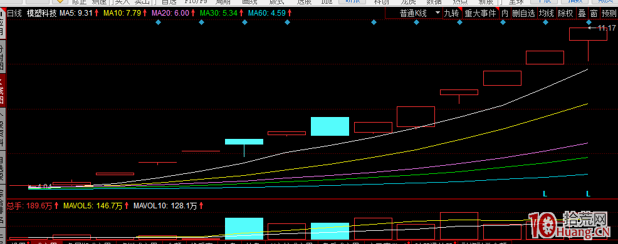Select the 叠 overlay chart button
The height and width of the screenshot is (244, 618).
click(x=582, y=13)
